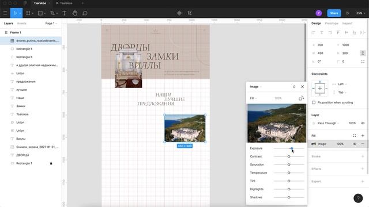This screenshot has height=207, width=369.
Task: Open the Pass Through blend mode dropdown
Action: [x=328, y=123]
